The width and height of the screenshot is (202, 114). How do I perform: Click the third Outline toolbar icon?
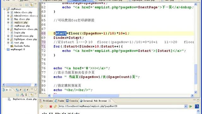click(26, 95)
